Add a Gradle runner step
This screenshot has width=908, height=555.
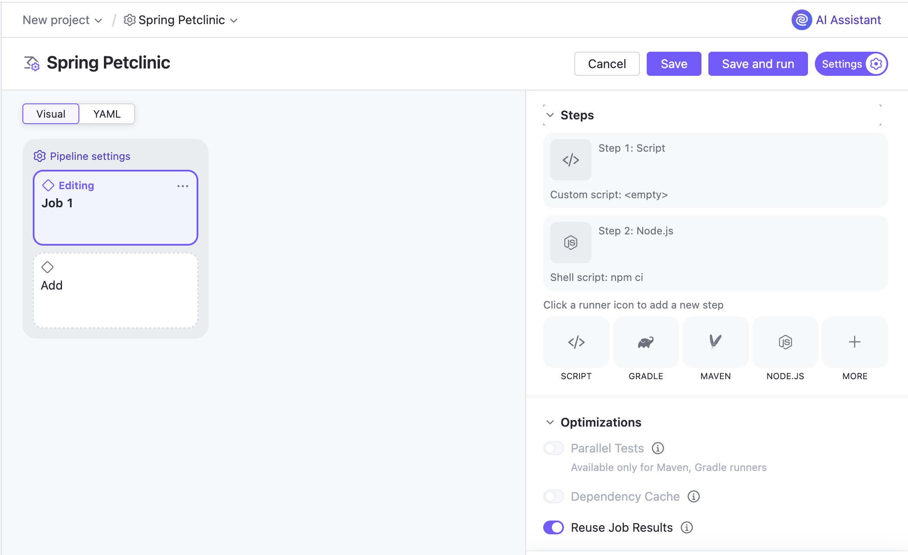[645, 342]
